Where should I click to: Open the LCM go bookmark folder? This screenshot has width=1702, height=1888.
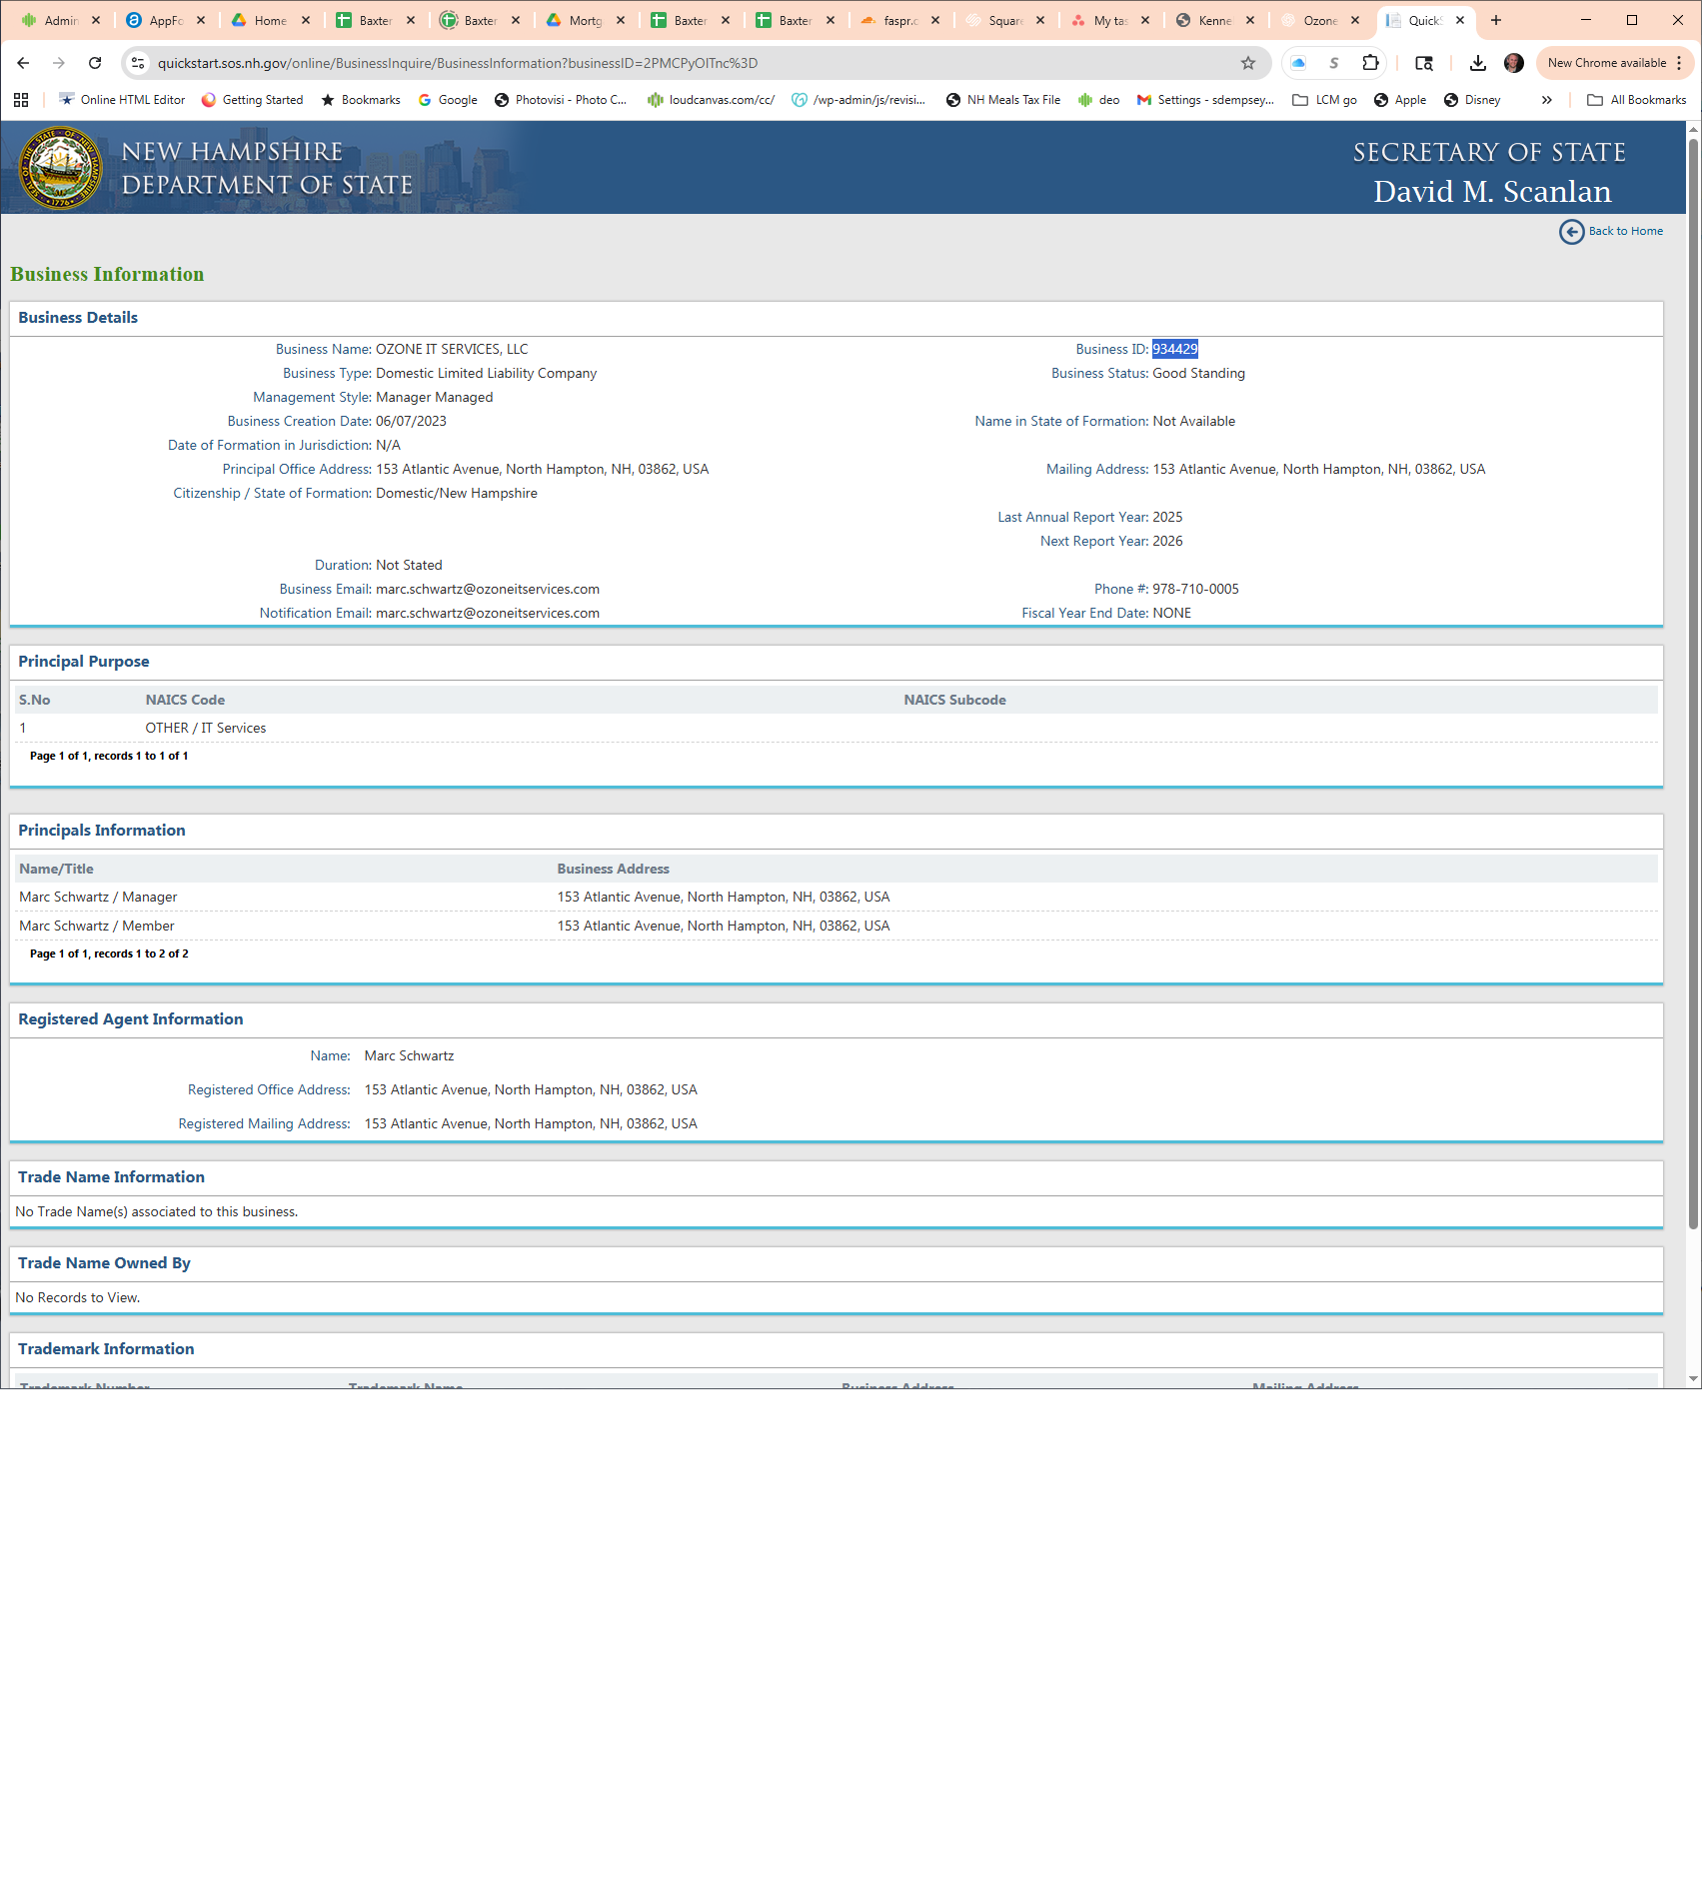pos(1324,100)
